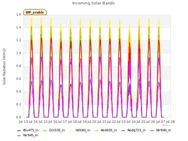Click the Jul 21 x-axis date label
The height and width of the screenshot is (141, 188).
point(102,122)
